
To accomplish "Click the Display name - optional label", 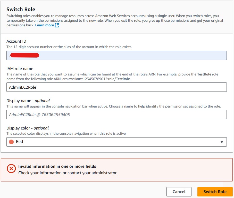I will pos(28,101).
